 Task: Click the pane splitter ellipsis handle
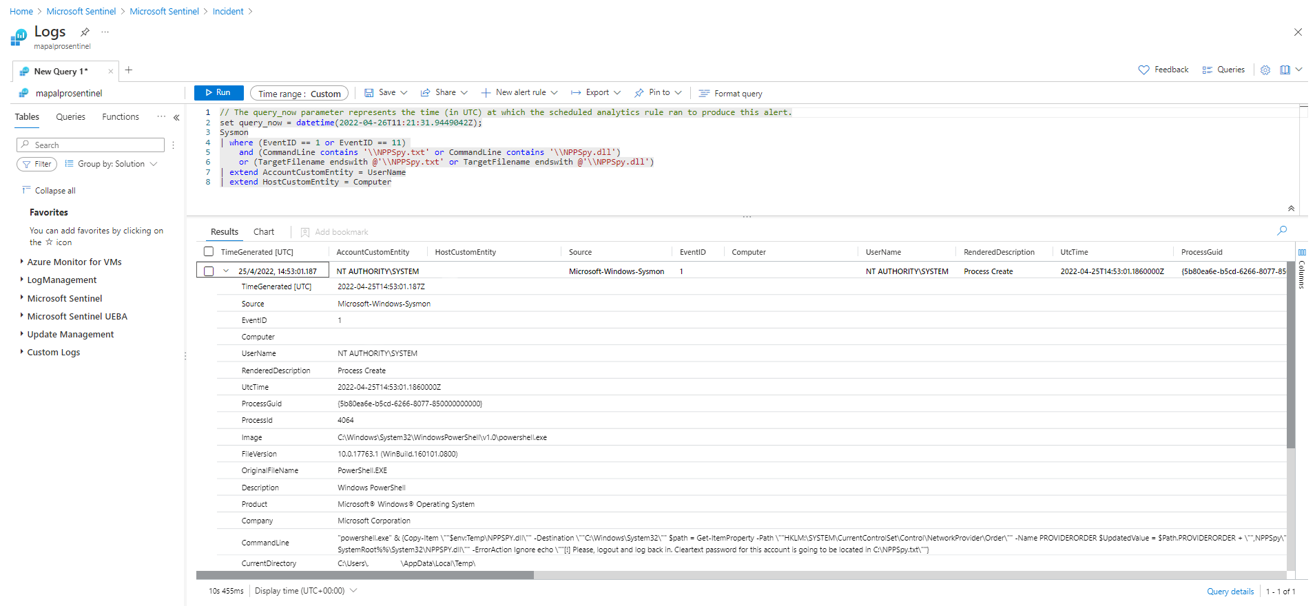click(x=747, y=216)
